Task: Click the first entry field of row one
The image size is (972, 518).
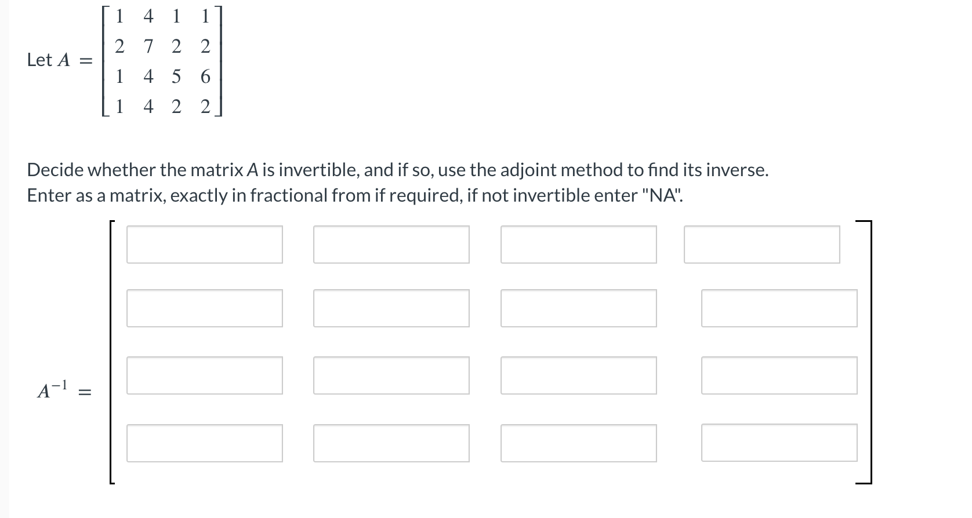Action: (204, 245)
